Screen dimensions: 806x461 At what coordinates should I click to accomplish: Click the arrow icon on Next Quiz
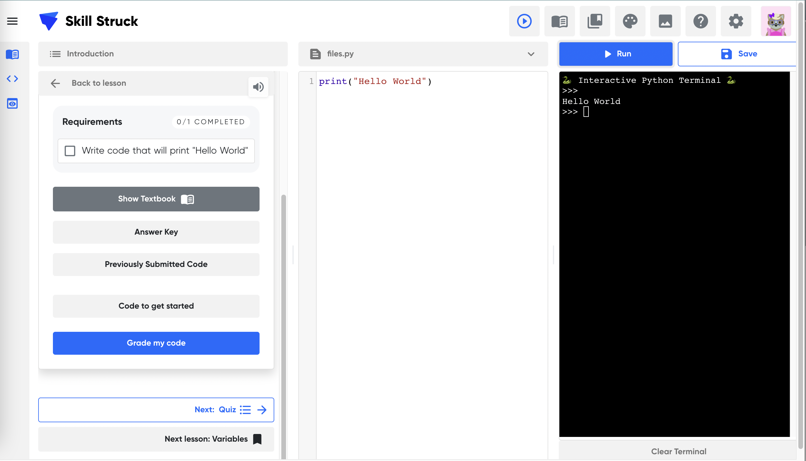point(262,410)
